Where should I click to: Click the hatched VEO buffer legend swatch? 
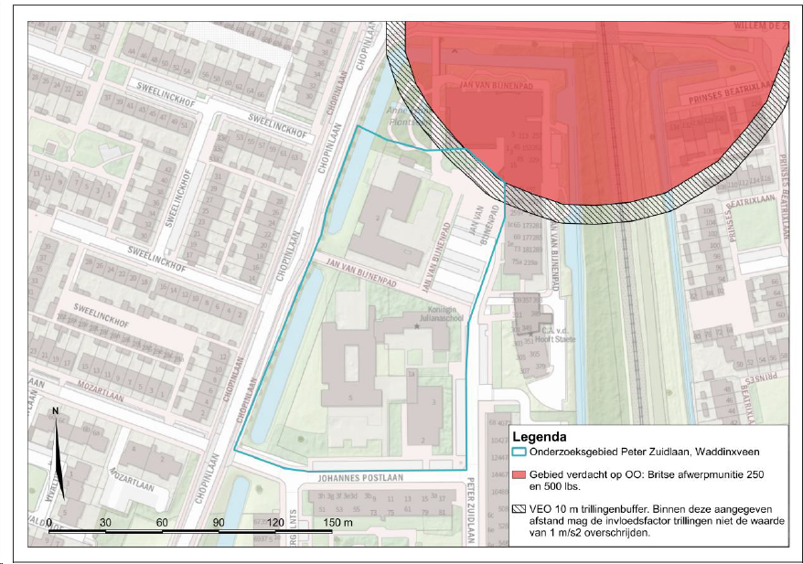click(x=519, y=509)
